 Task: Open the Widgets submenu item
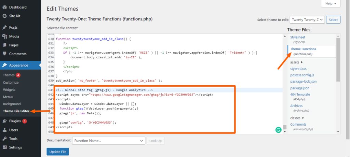[9, 90]
